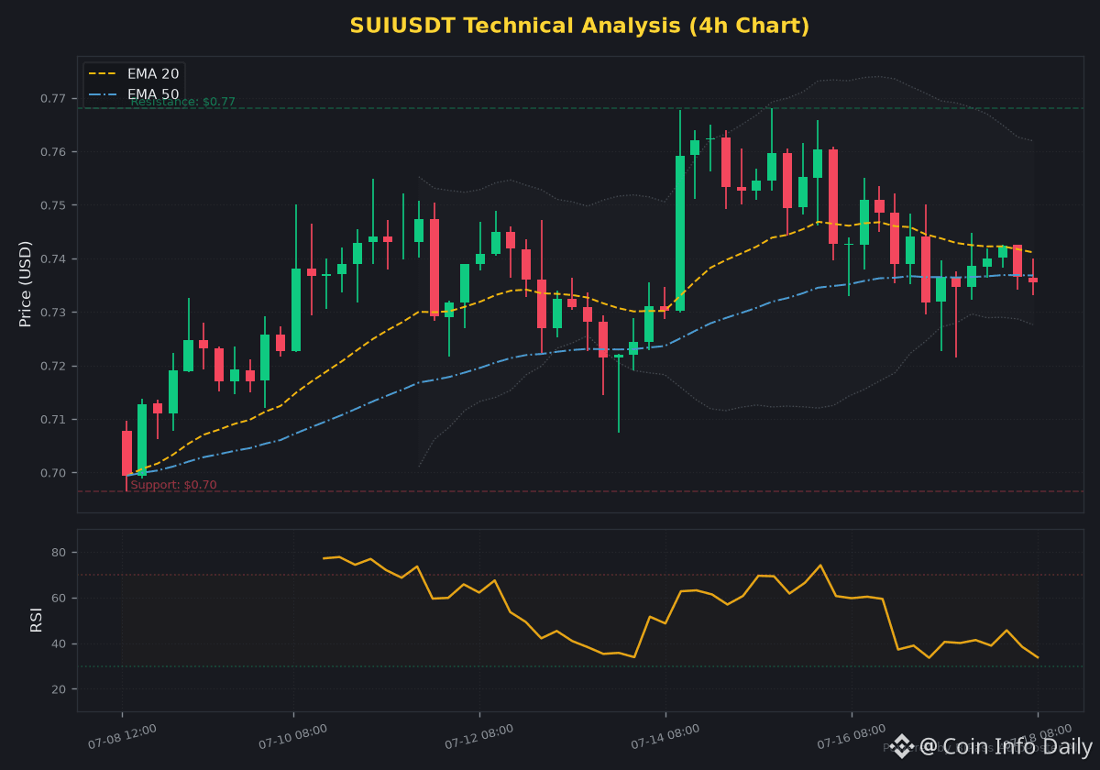This screenshot has width=1100, height=770.
Task: Select the 0.74 price tick label
Action: click(x=53, y=258)
